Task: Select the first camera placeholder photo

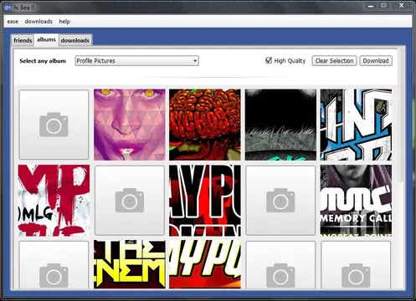Action: click(54, 125)
